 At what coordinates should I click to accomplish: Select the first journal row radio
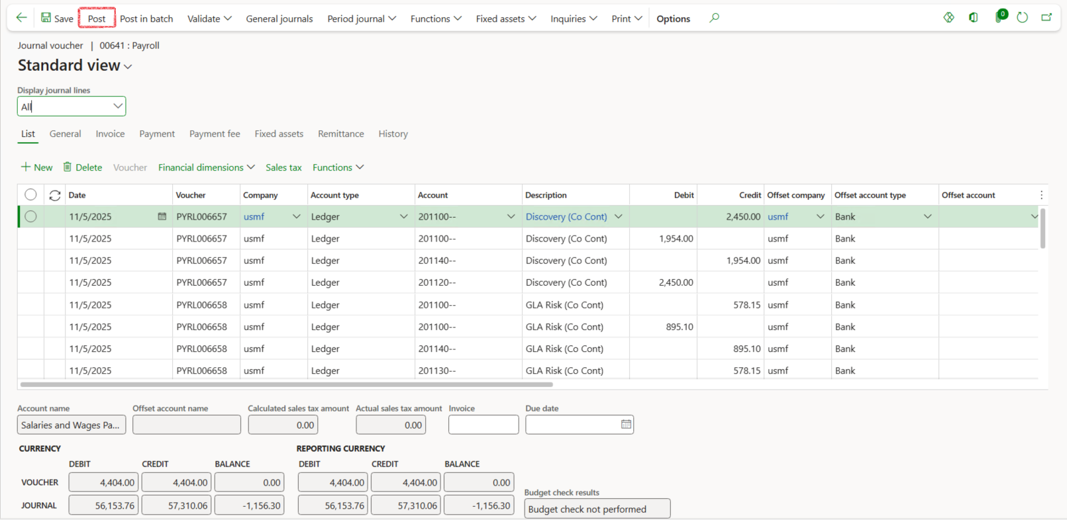[x=30, y=216]
